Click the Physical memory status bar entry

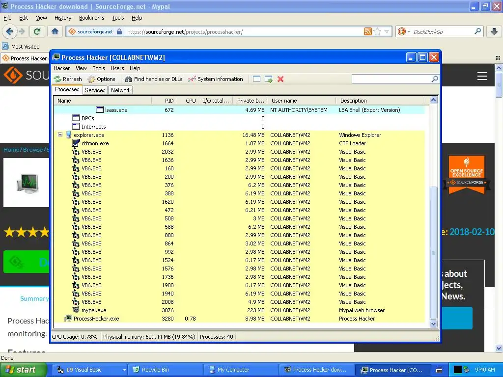tap(149, 337)
